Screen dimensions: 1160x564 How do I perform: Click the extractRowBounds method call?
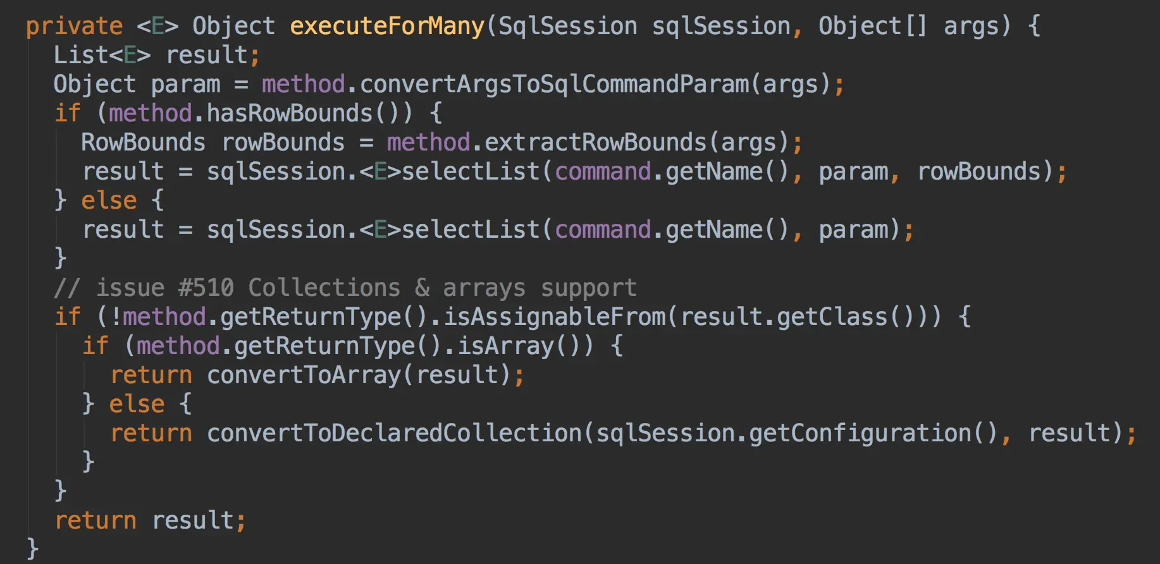click(595, 142)
